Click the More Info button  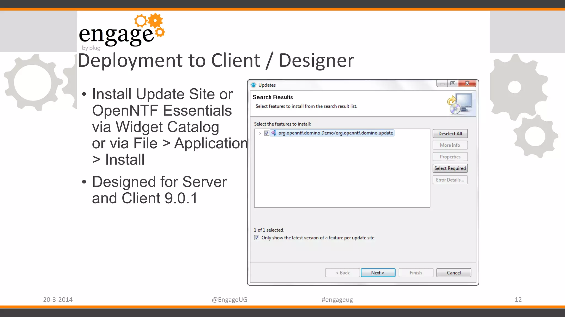tap(450, 145)
